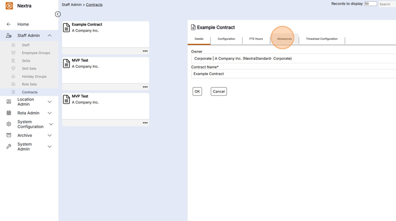
Task: Click the Staff Admin person icon
Action: tap(9, 36)
